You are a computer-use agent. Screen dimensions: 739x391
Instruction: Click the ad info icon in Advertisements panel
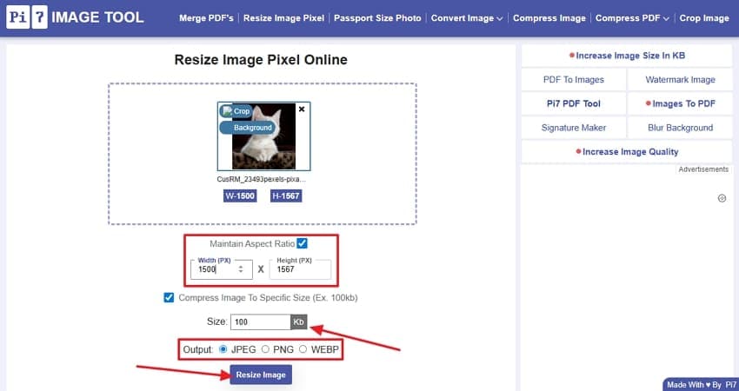click(722, 198)
